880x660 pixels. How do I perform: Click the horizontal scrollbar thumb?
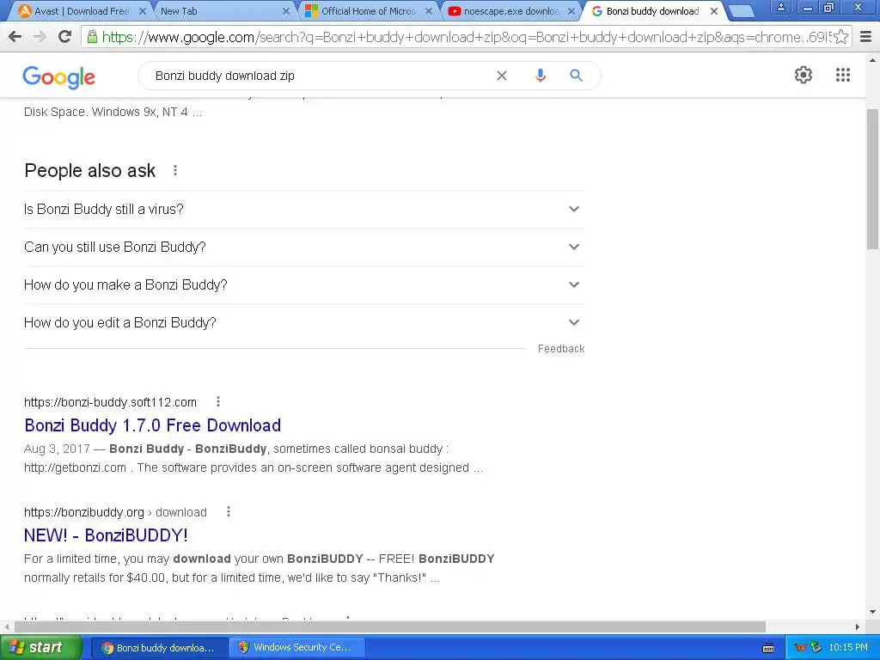tap(390, 626)
